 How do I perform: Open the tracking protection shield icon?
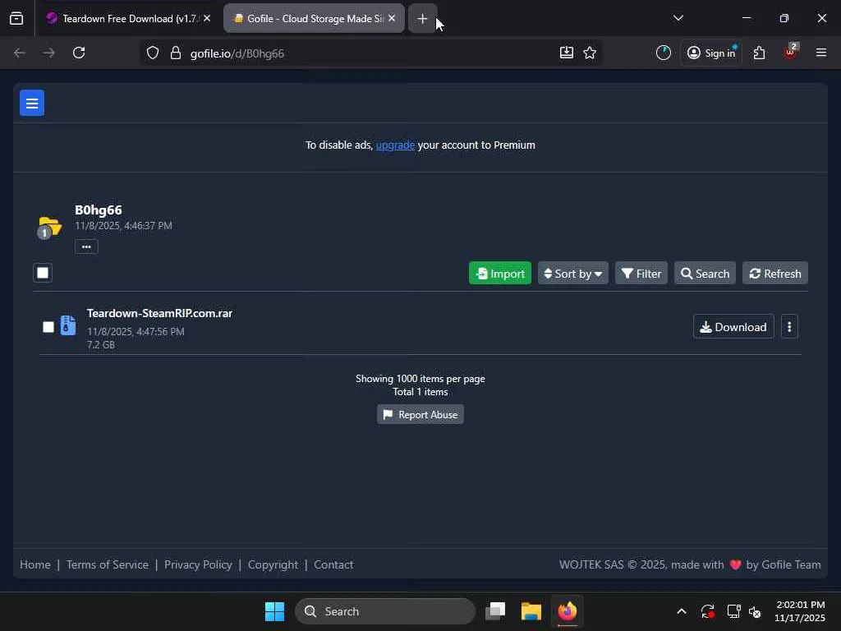153,53
